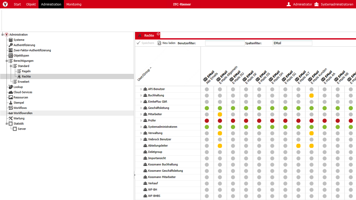
Task: Expand the Geschäftsleitung group row
Action: point(141,108)
